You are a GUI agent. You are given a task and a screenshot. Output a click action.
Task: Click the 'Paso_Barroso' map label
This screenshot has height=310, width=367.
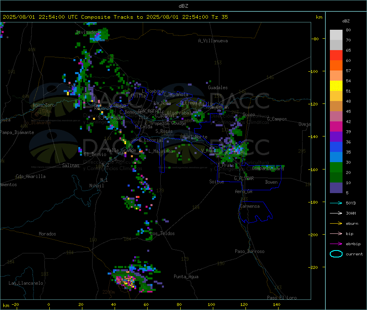250,251
